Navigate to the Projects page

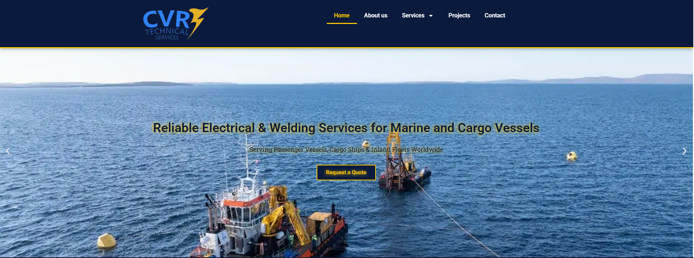459,15
